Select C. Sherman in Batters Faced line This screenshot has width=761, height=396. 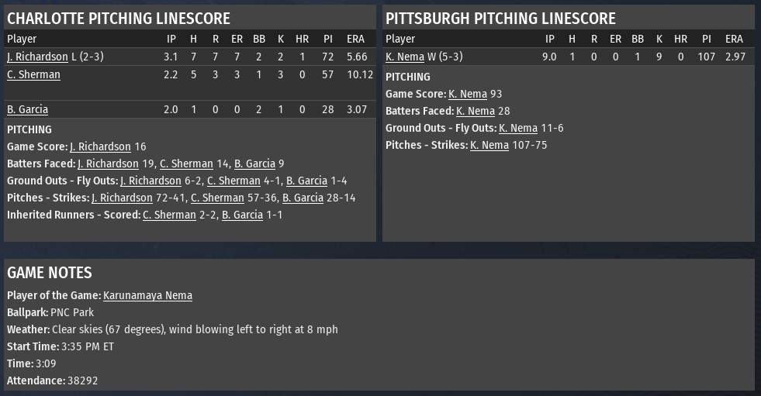[x=186, y=164]
